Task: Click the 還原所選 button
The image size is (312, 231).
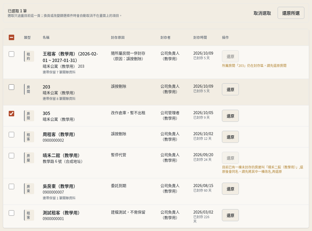Action: 291,13
